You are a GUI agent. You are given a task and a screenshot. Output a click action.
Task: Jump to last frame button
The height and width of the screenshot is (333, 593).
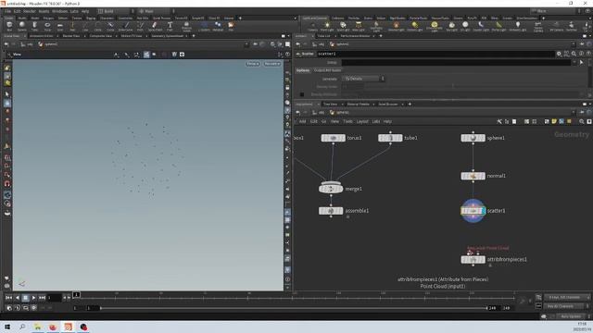[42, 298]
